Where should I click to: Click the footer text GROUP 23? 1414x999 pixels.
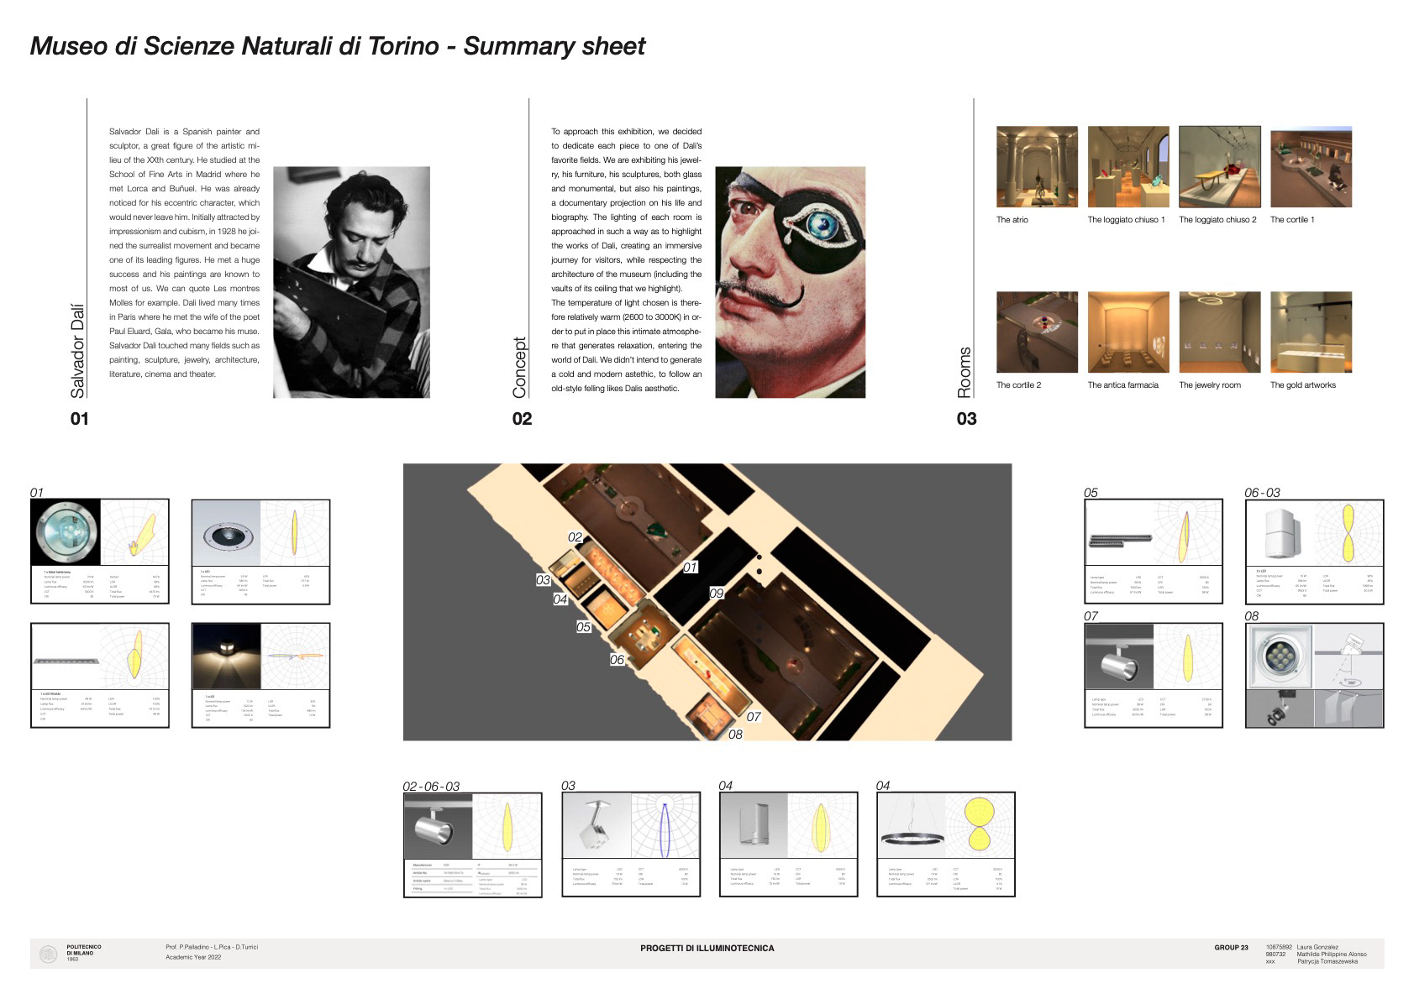click(1231, 948)
